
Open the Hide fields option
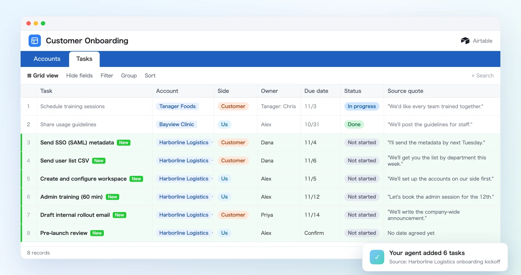point(80,76)
